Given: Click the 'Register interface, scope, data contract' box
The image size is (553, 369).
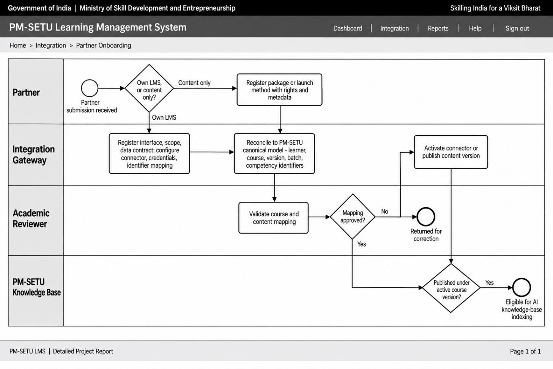Looking at the screenshot, I should [x=149, y=154].
